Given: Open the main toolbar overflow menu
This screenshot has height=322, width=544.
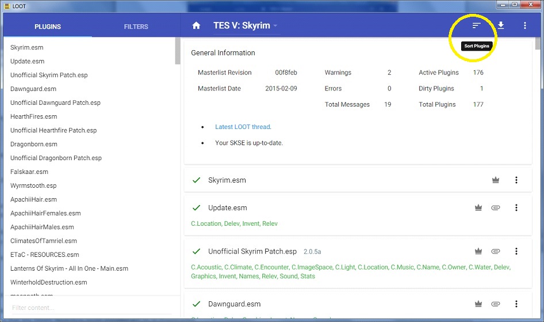Looking at the screenshot, I should [x=524, y=25].
